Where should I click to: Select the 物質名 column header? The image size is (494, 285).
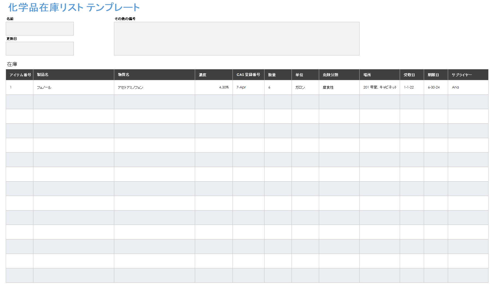pyautogui.click(x=155, y=75)
